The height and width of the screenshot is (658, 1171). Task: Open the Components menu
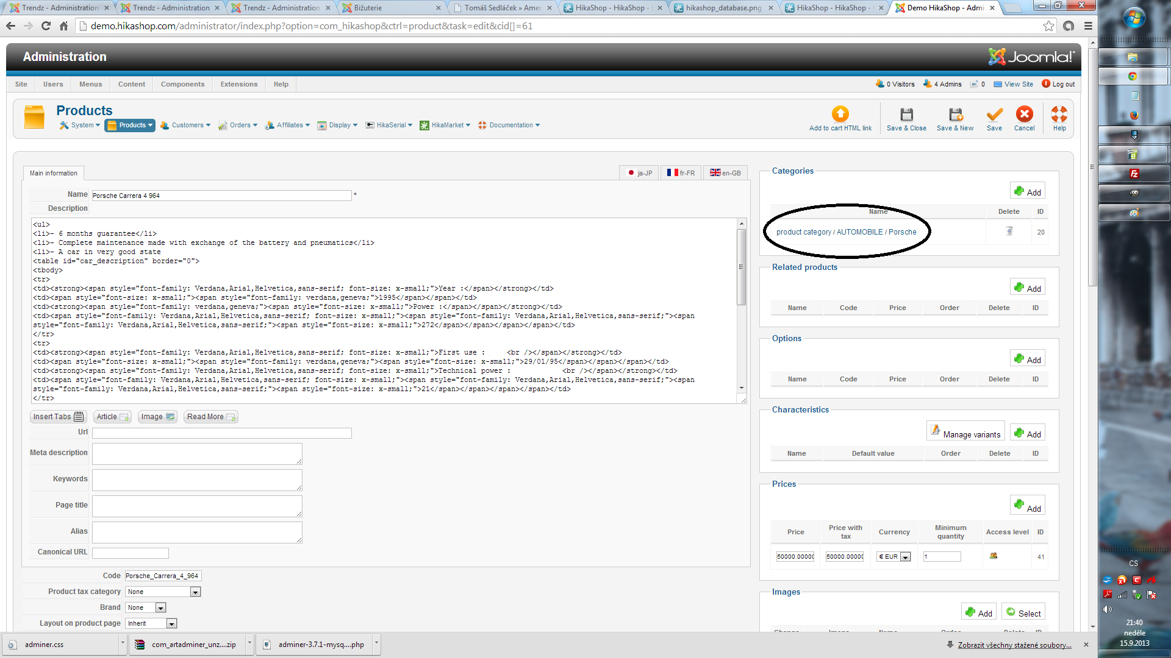pyautogui.click(x=182, y=84)
